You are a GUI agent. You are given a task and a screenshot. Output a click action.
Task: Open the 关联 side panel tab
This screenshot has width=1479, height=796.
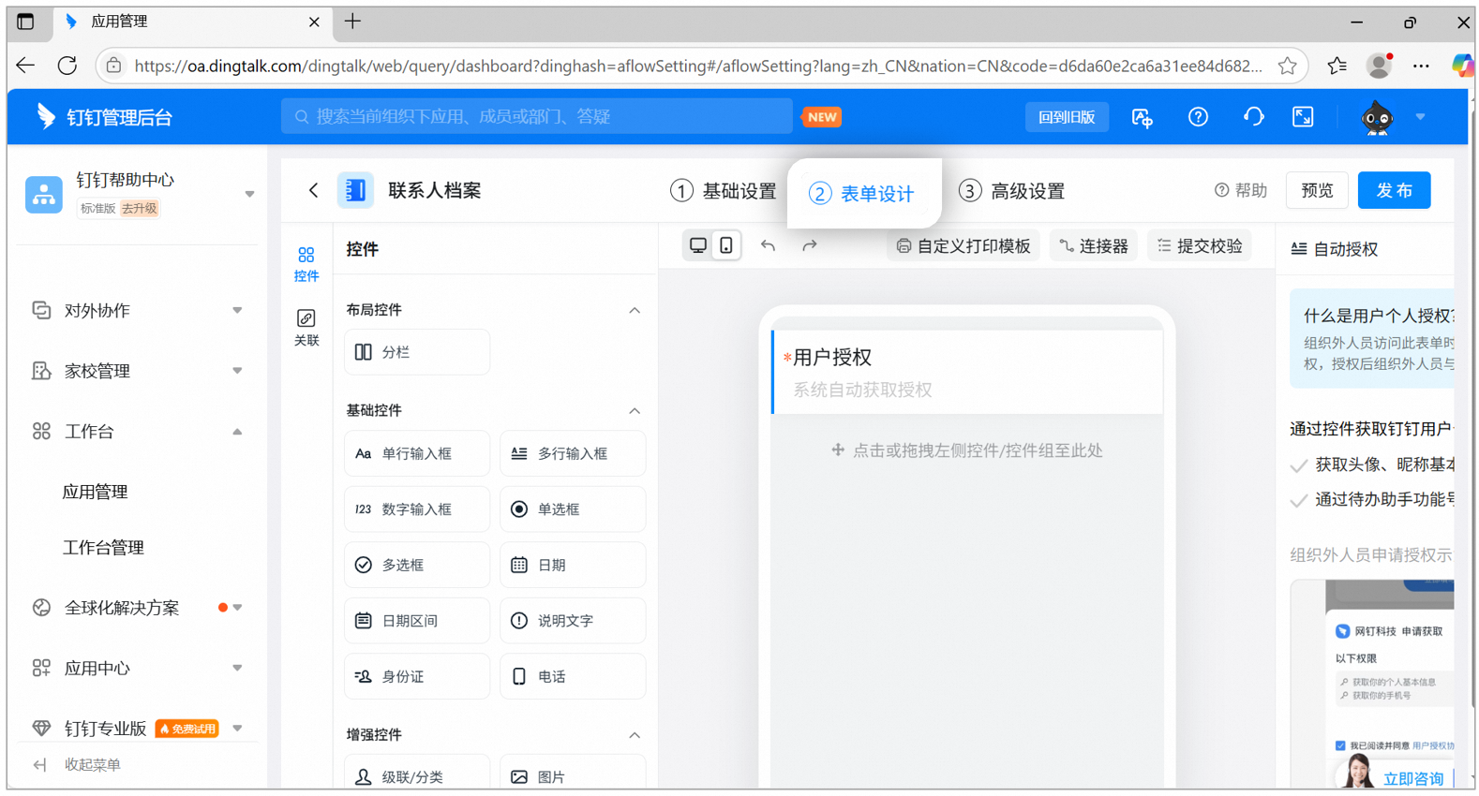coord(306,328)
